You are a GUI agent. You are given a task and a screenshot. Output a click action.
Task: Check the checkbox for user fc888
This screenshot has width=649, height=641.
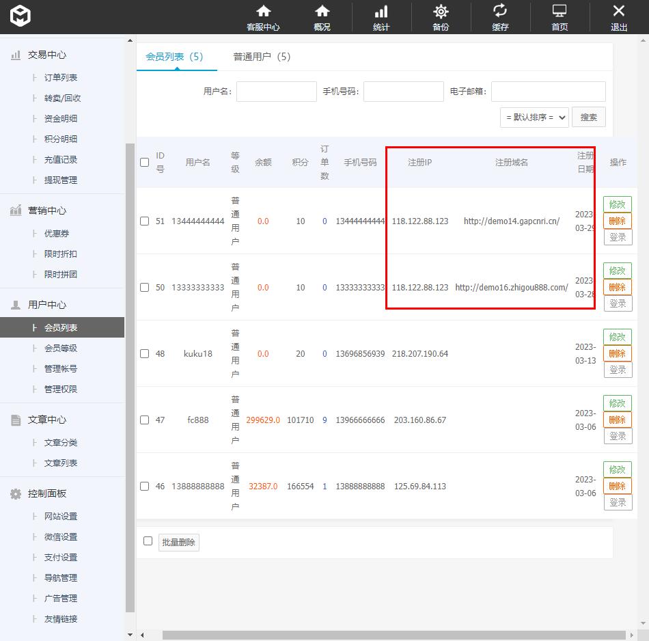144,420
